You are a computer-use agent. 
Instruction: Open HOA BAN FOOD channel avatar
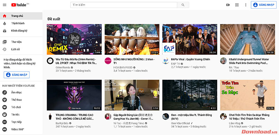108,61
